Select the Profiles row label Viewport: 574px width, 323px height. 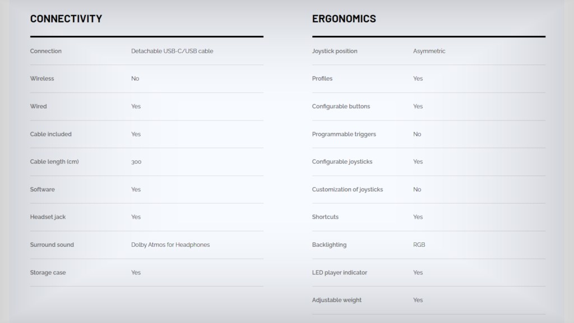click(322, 79)
